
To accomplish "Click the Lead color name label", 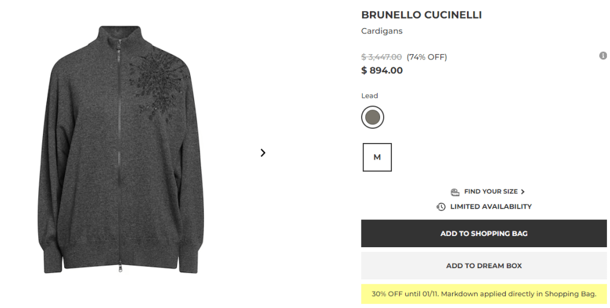I will click(x=369, y=96).
